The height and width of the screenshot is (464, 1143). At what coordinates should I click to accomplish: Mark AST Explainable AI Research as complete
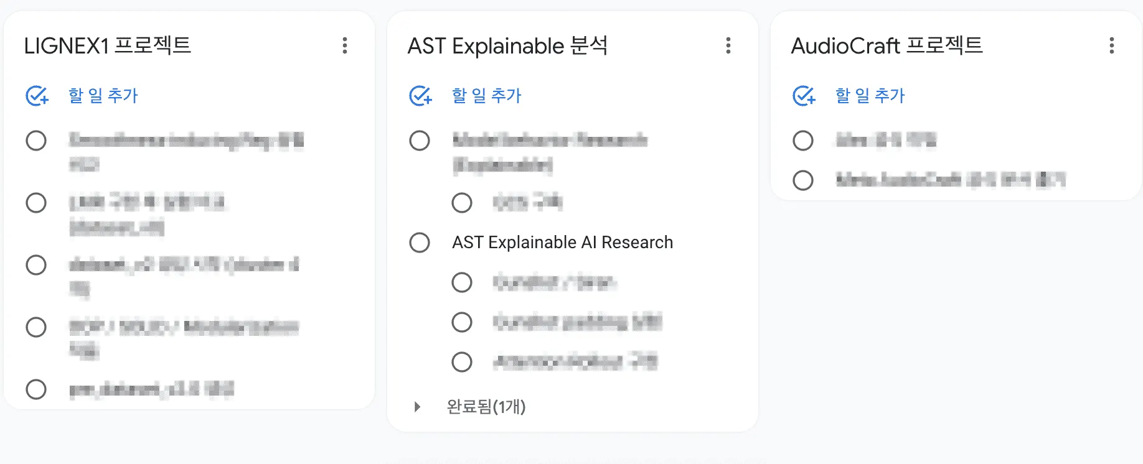pyautogui.click(x=420, y=243)
